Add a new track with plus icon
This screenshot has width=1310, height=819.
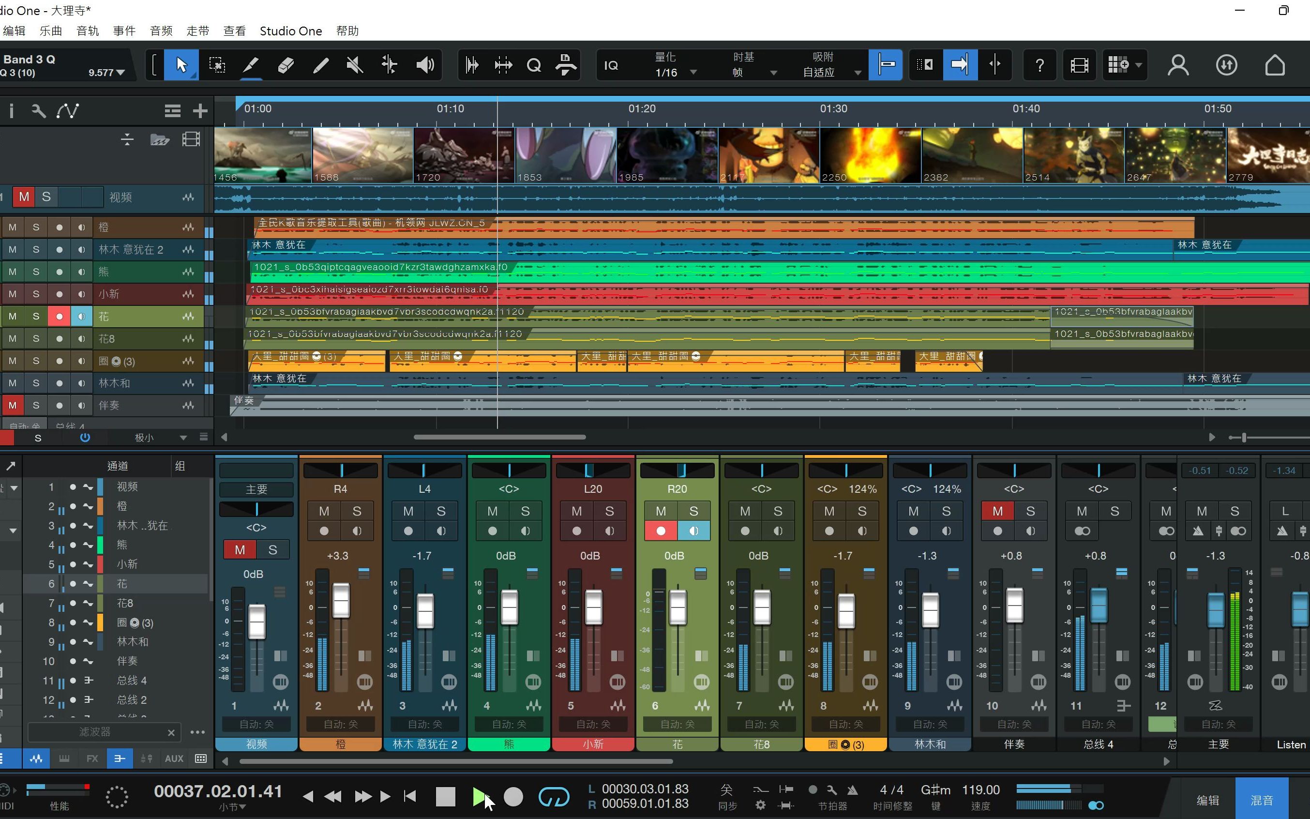coord(200,111)
